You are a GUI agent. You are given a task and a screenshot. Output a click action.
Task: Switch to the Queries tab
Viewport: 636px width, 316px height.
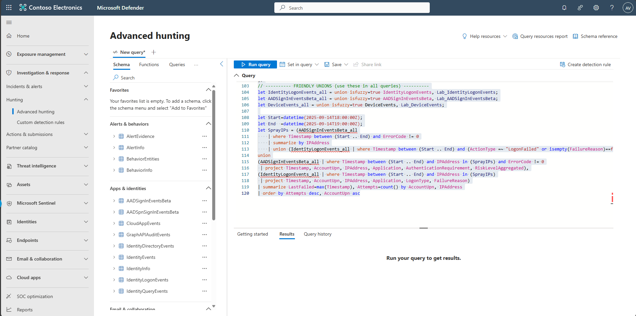(x=177, y=64)
